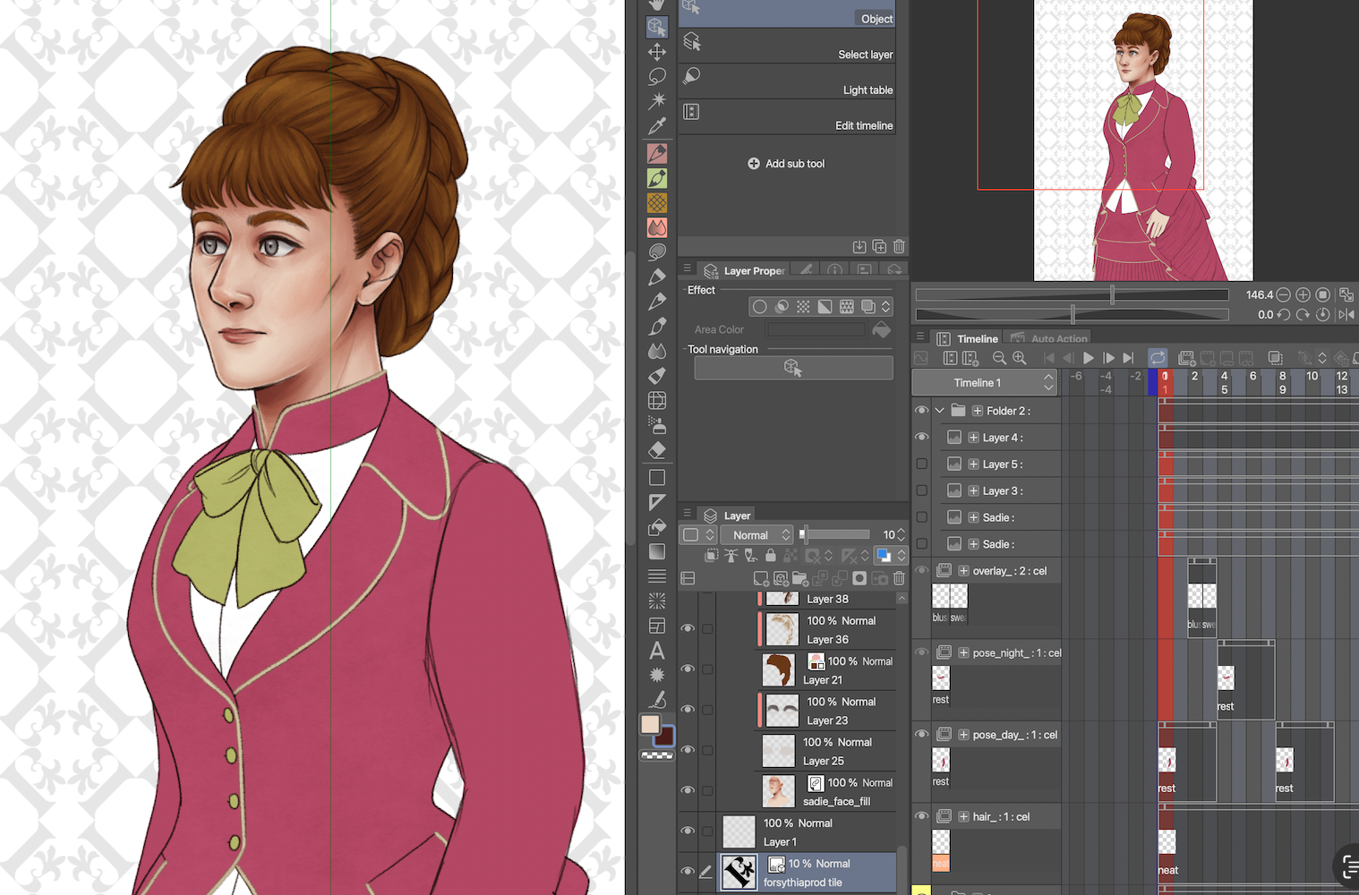Screen dimensions: 1359x895
Task: Collapse Folder 2 in the timeline
Action: point(940,411)
